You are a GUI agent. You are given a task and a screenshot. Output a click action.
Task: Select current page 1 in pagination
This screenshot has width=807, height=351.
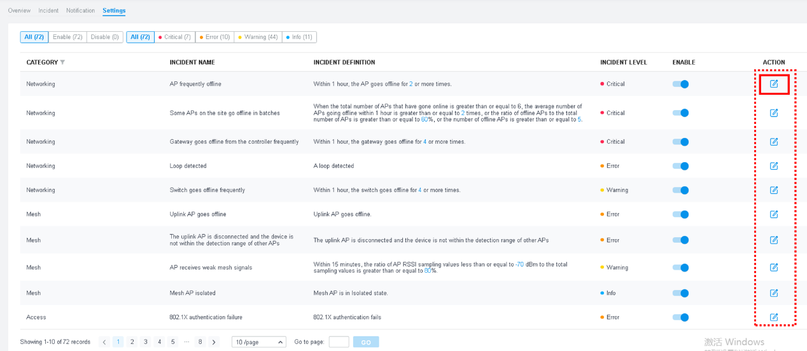[118, 342]
